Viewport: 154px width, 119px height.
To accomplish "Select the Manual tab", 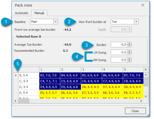I will [39, 13].
